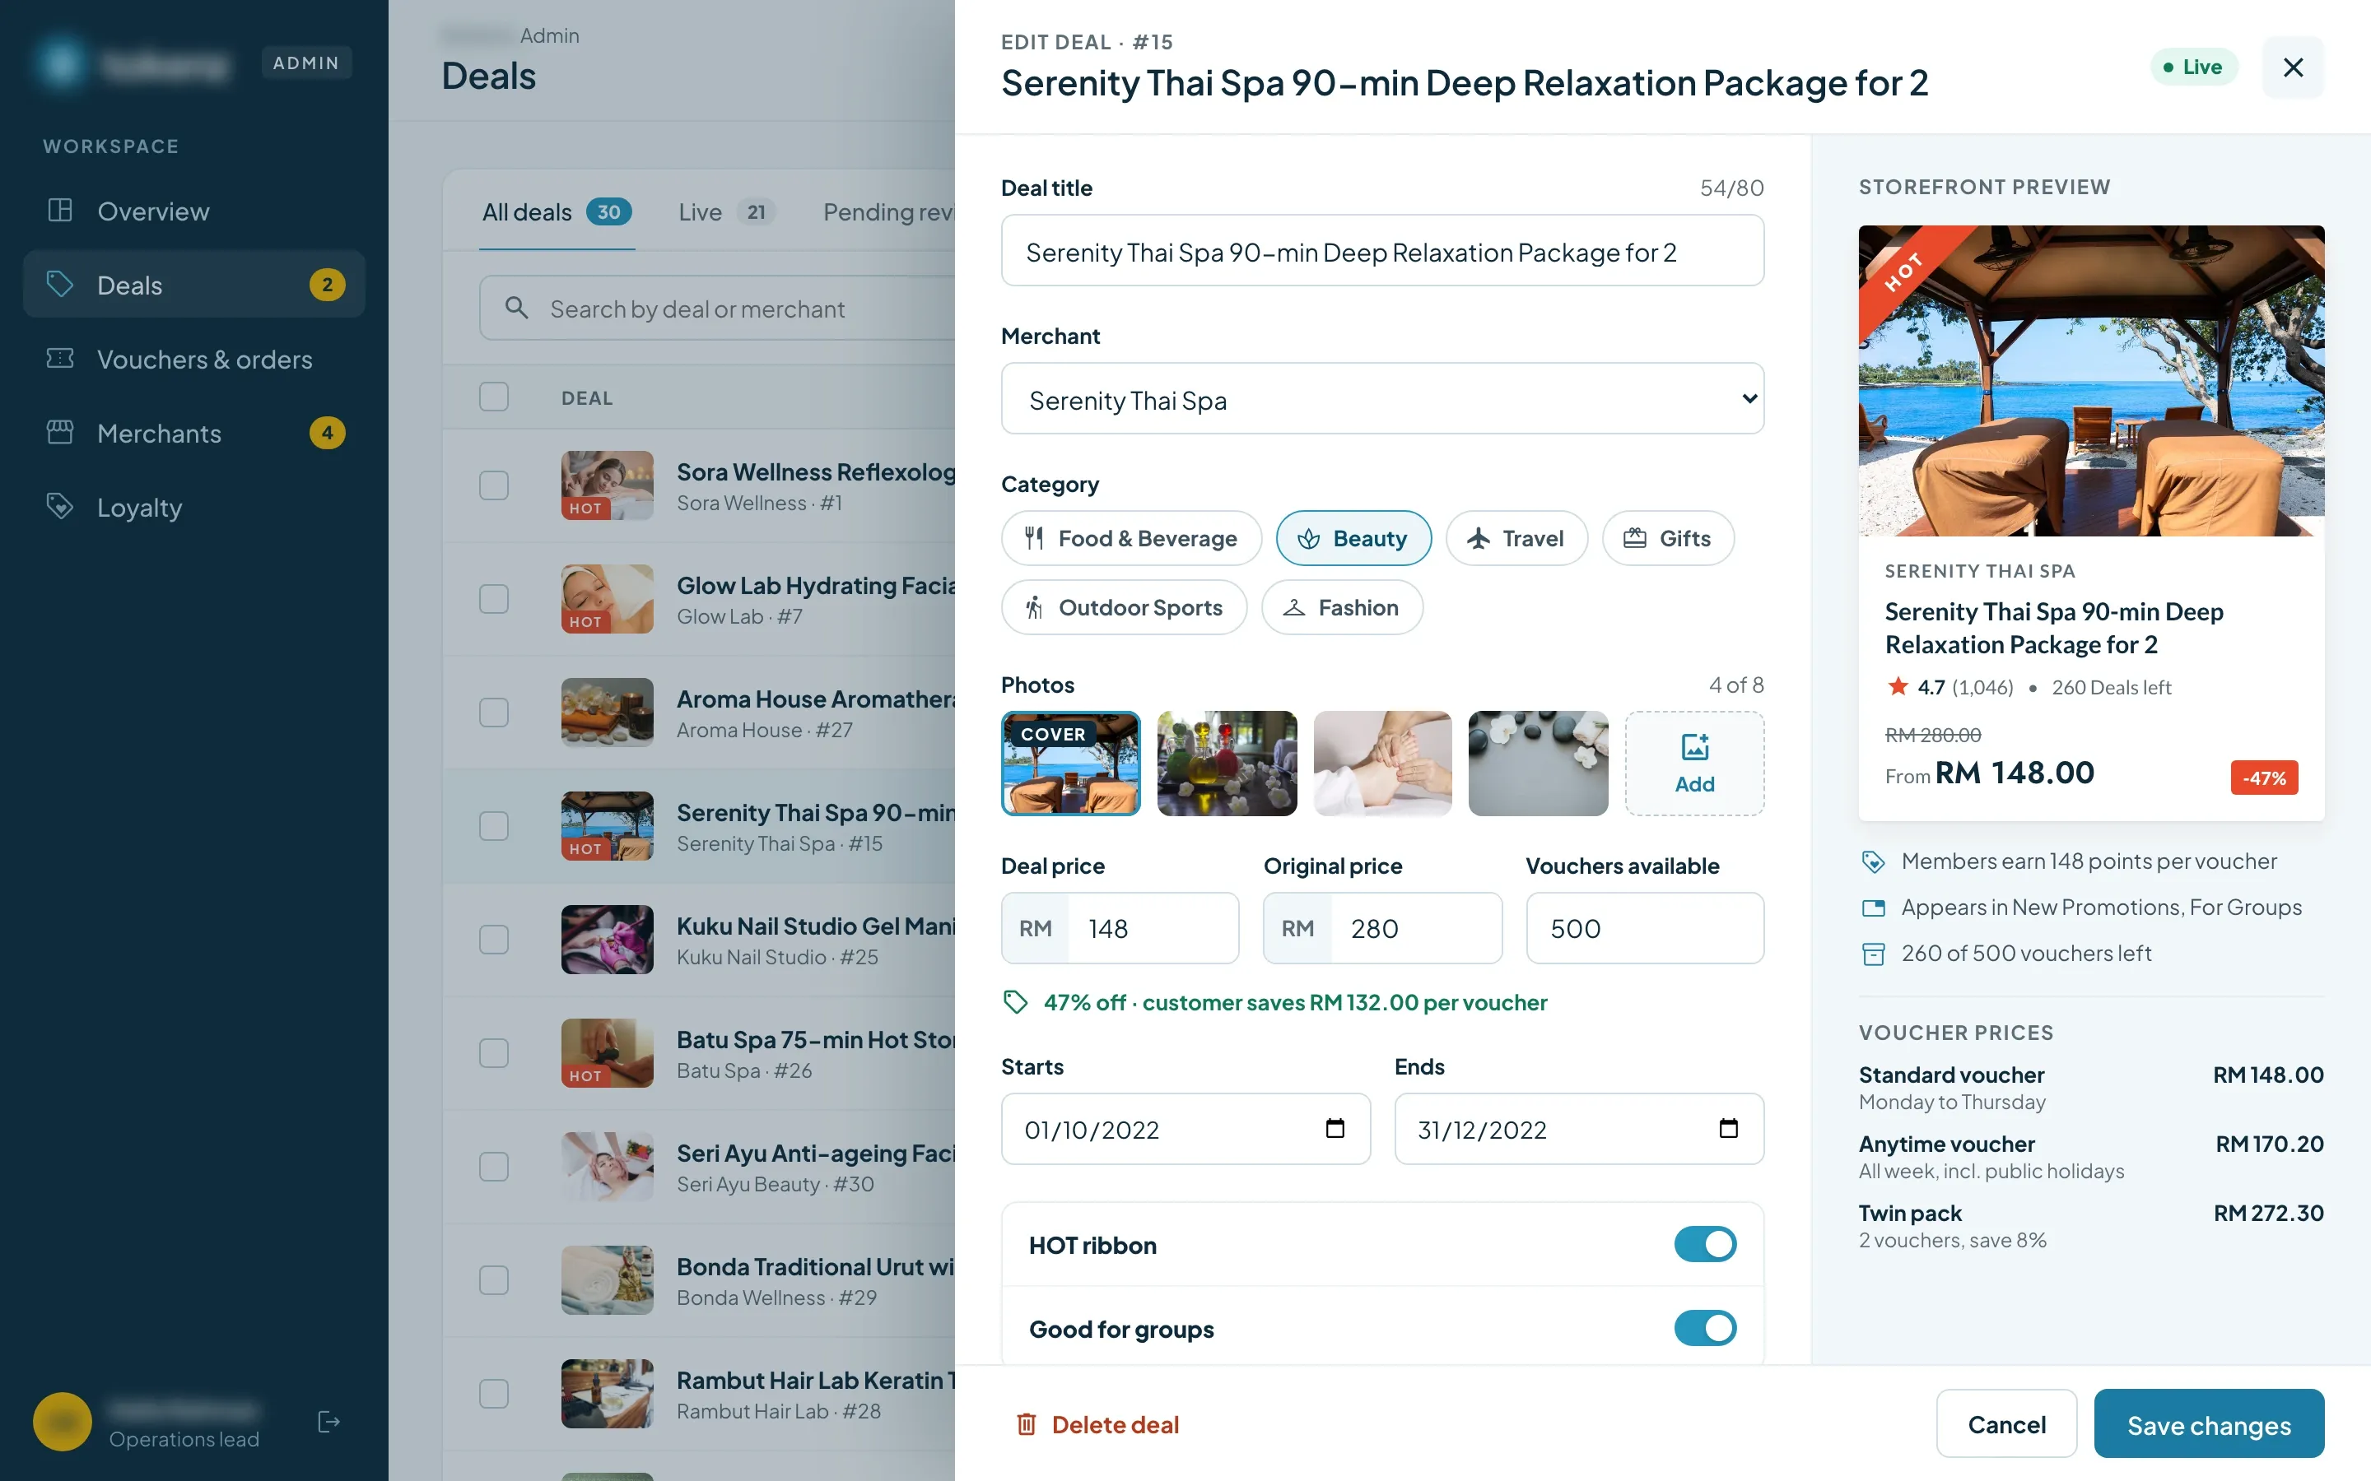Select the oil bottles photo thumbnail
This screenshot has height=1481, width=2371.
coord(1227,763)
